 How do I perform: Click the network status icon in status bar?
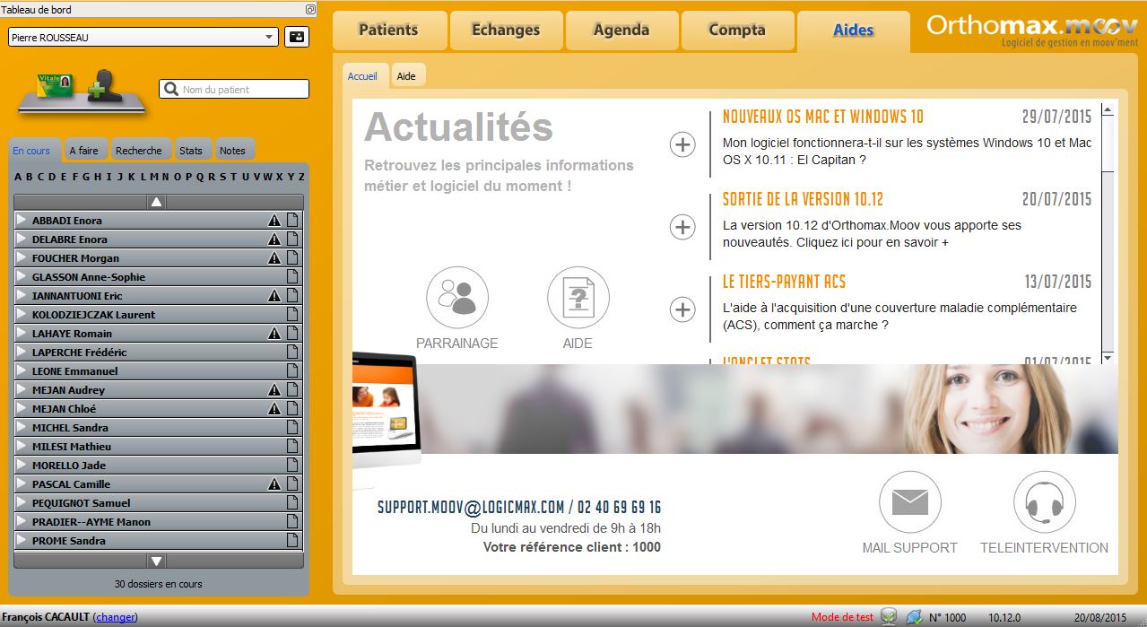point(889,616)
